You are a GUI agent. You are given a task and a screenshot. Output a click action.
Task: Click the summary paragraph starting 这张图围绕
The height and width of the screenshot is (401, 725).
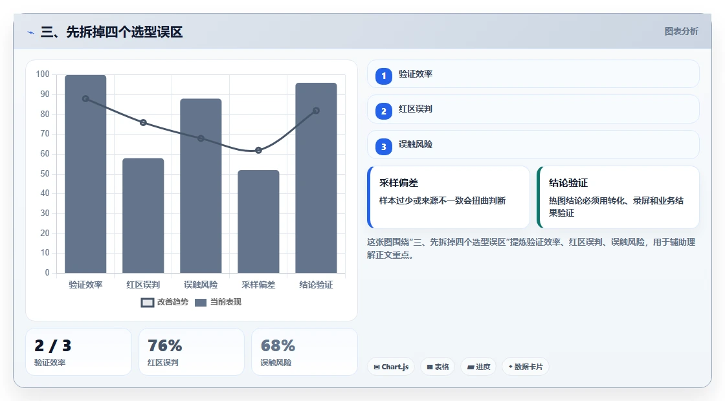pyautogui.click(x=531, y=248)
